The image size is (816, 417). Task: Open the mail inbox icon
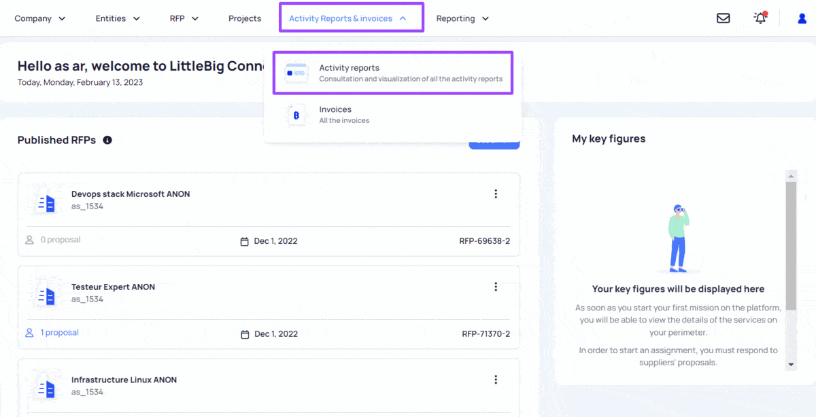[723, 18]
